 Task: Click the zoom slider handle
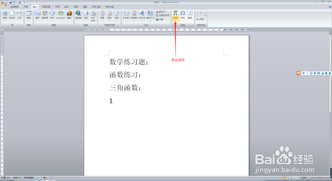320,178
